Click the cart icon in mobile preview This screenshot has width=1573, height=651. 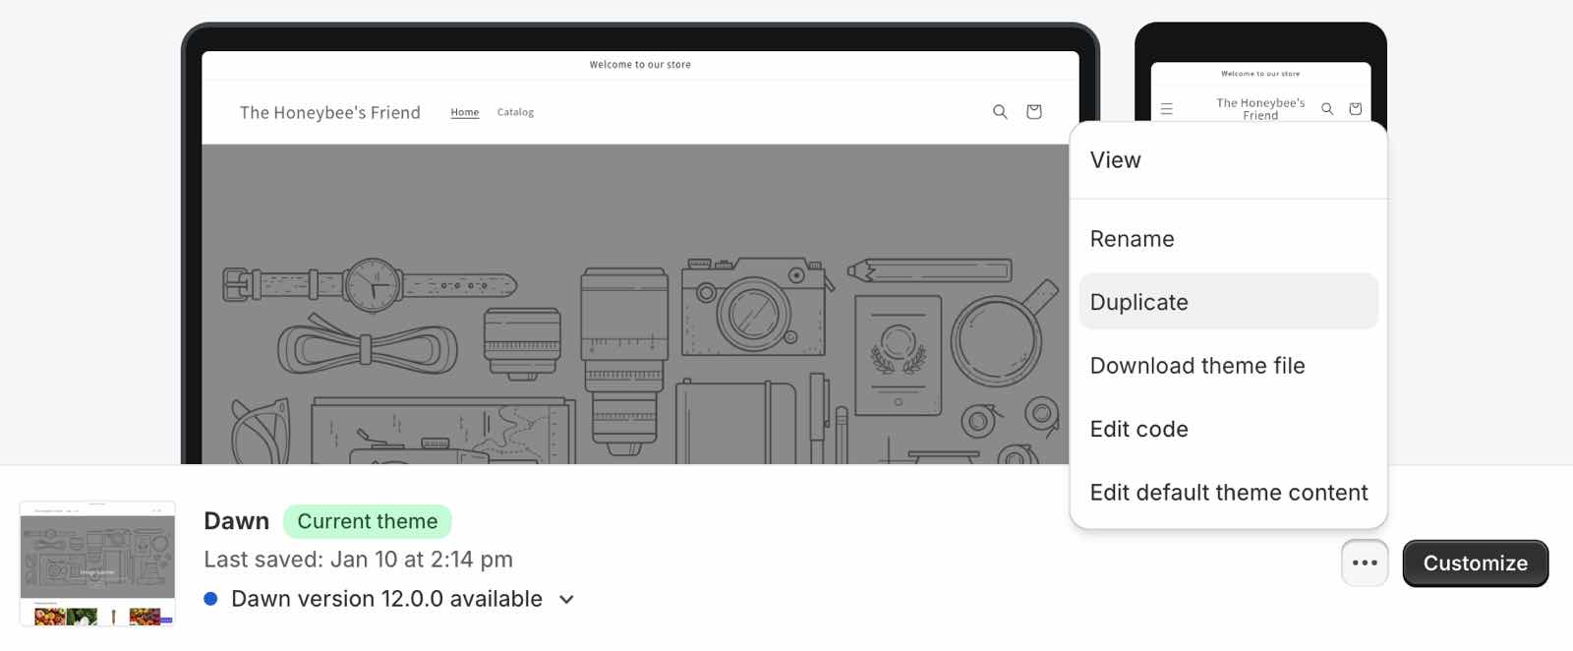1356,109
